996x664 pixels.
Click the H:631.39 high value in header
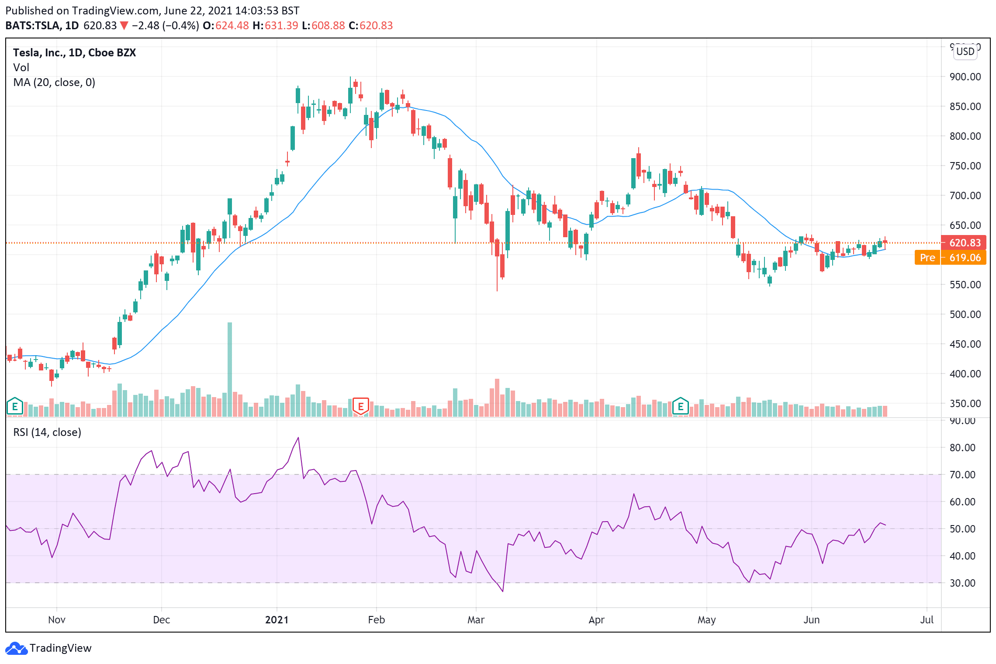coord(275,26)
